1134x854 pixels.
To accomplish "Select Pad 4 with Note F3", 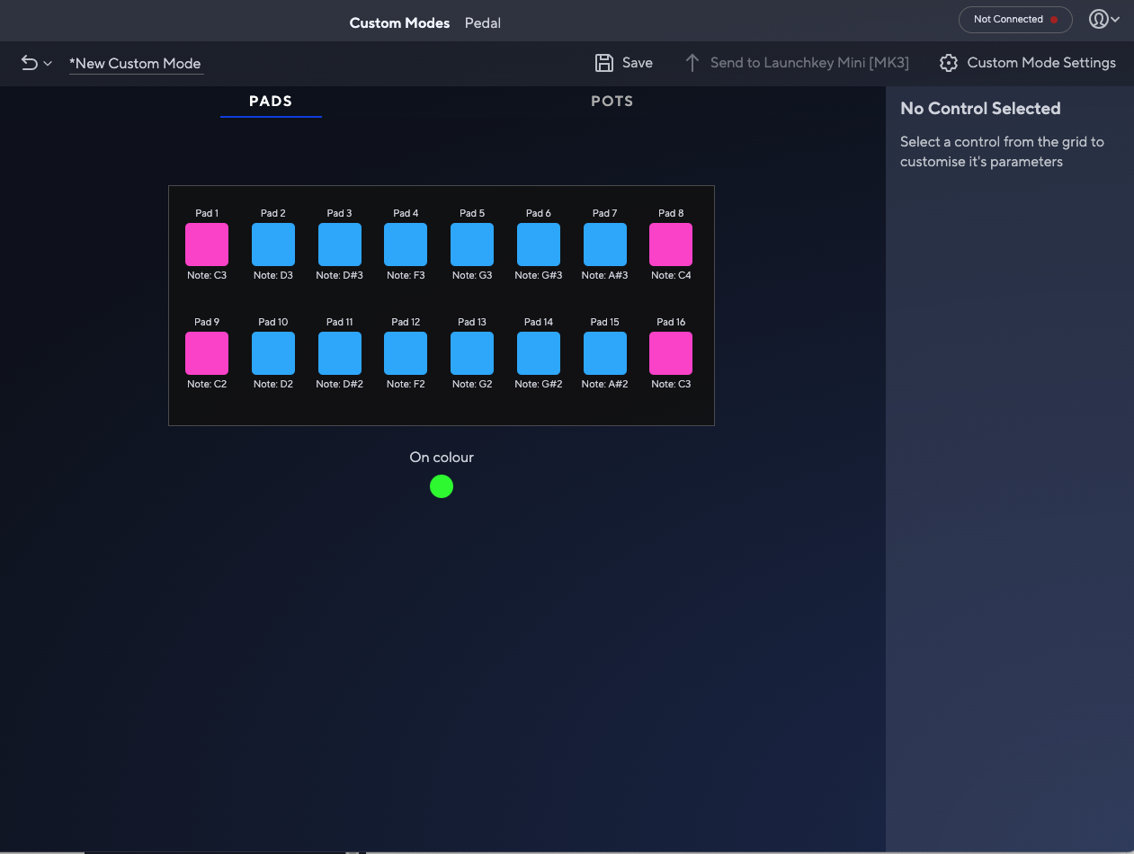I will [406, 245].
